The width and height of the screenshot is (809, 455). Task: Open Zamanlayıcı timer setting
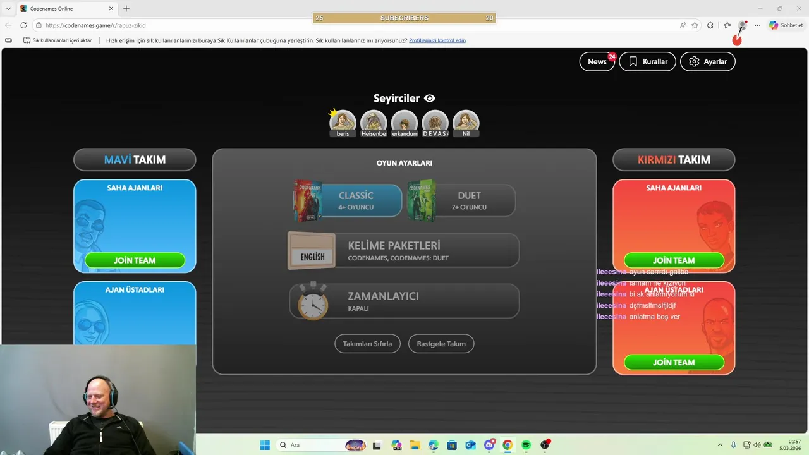click(x=404, y=301)
